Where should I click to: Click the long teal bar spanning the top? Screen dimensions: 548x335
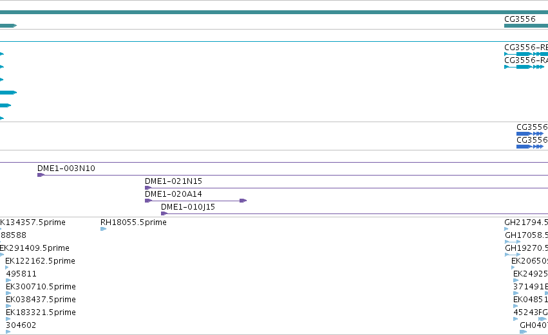point(274,12)
